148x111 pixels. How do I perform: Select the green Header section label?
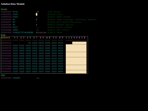[4, 9]
